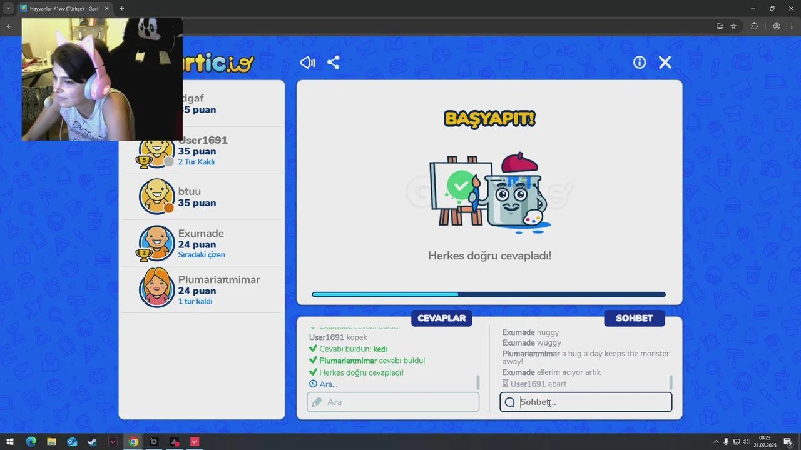This screenshot has width=801, height=450.
Task: Open the Chrome profile icon
Action: [777, 26]
